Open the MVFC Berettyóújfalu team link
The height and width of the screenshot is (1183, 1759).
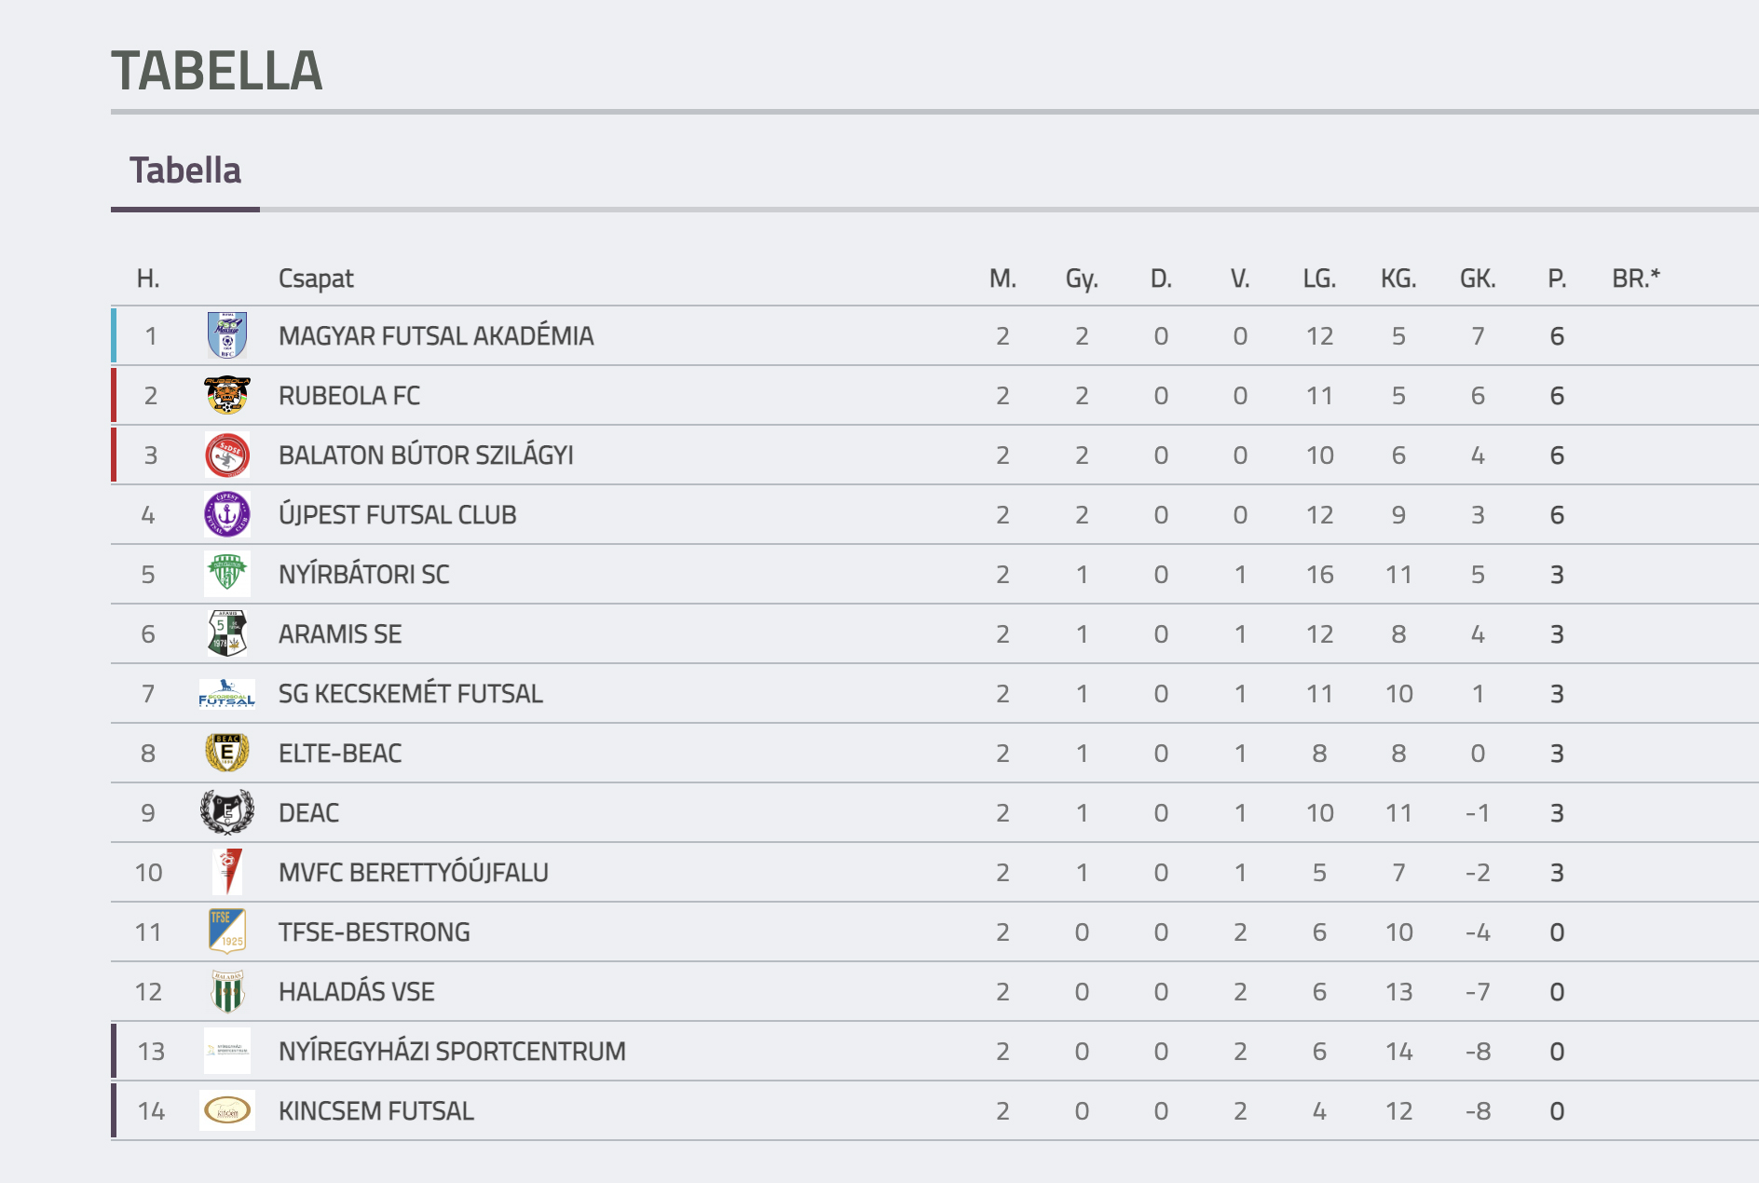tap(413, 873)
